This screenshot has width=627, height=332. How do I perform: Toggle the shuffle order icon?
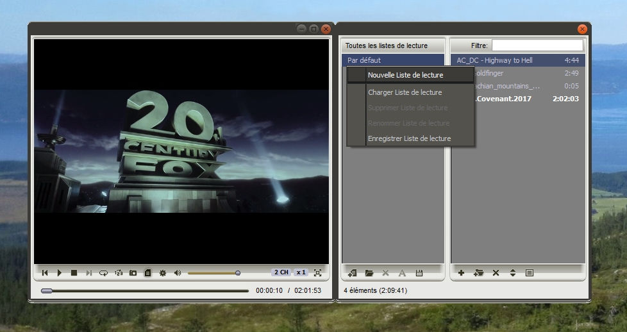[x=119, y=273]
